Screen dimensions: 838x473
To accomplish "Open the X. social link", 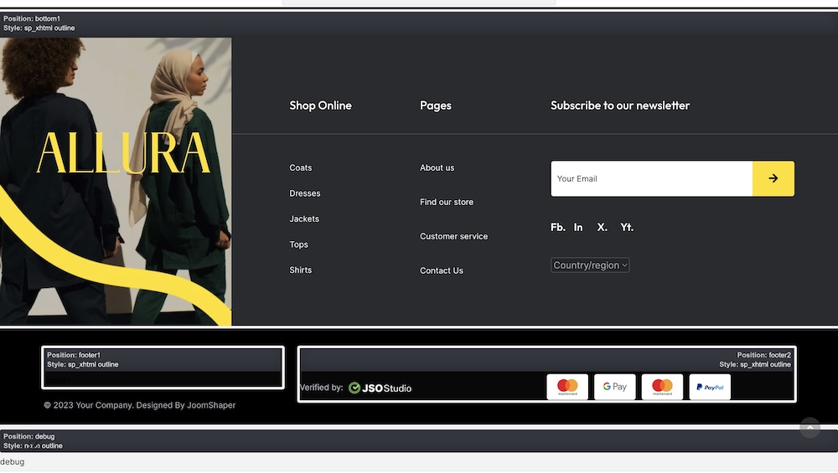I will pos(602,227).
